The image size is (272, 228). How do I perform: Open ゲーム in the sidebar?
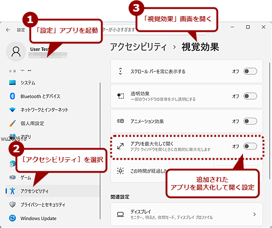(52, 177)
